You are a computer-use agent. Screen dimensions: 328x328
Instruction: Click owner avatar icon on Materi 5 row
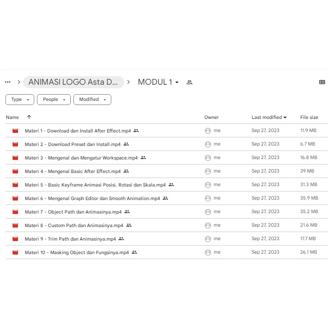point(208,185)
